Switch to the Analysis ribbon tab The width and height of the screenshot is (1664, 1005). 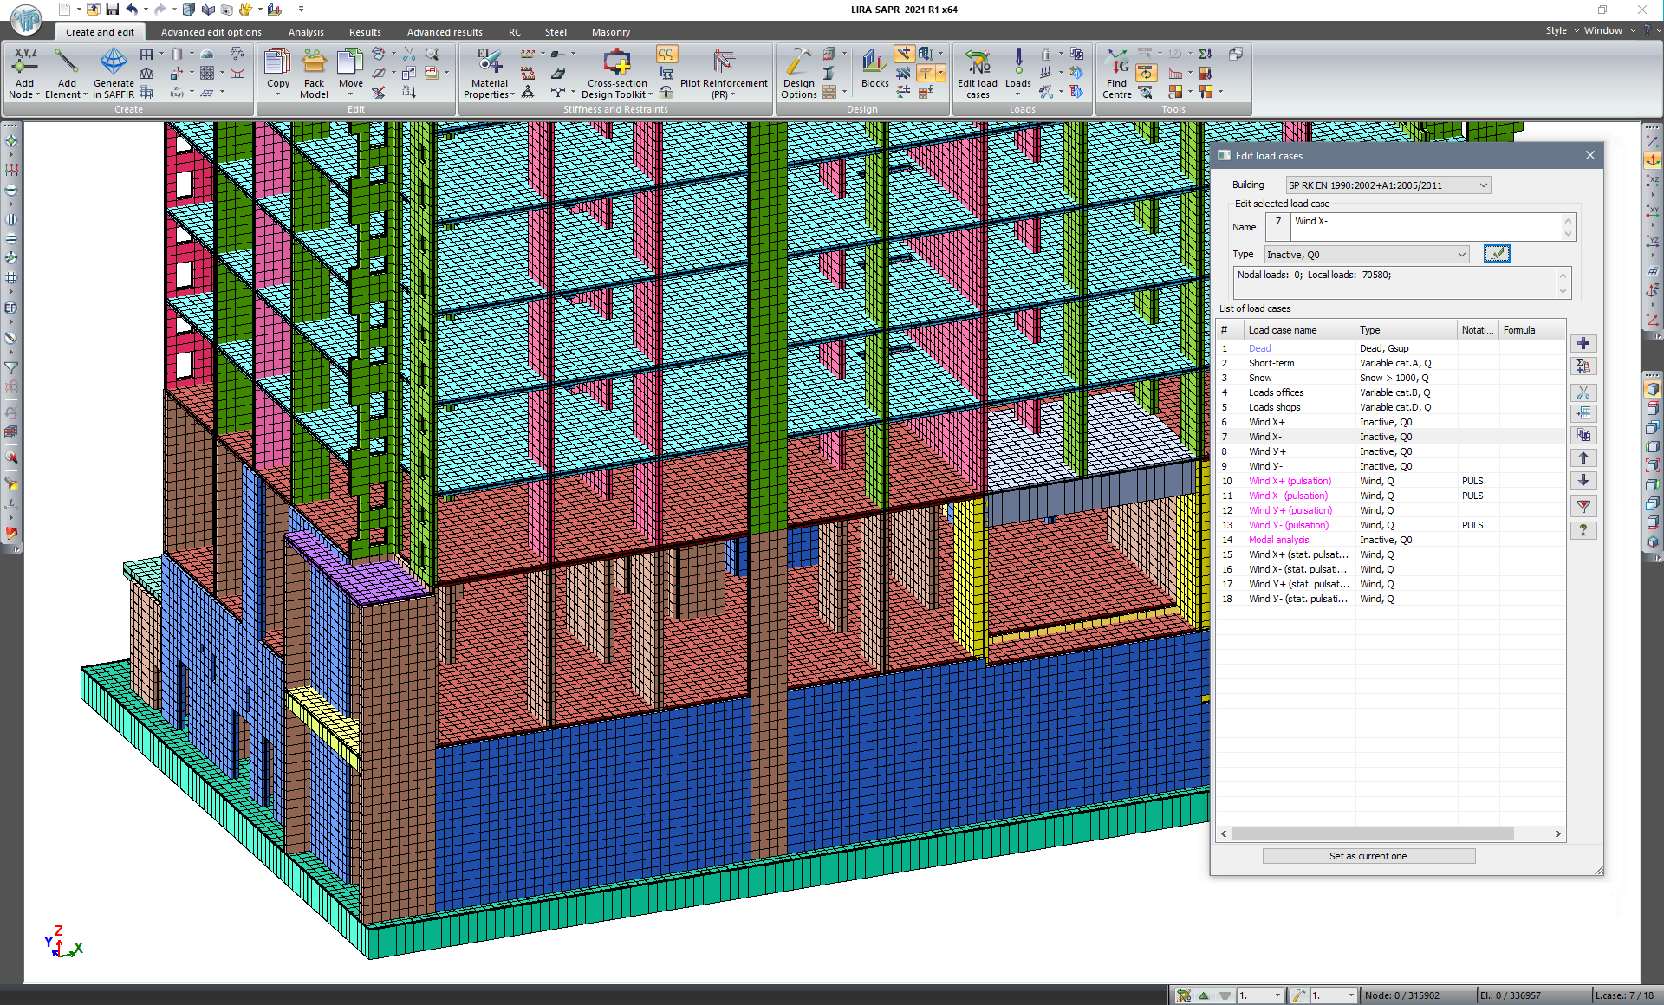(x=306, y=32)
